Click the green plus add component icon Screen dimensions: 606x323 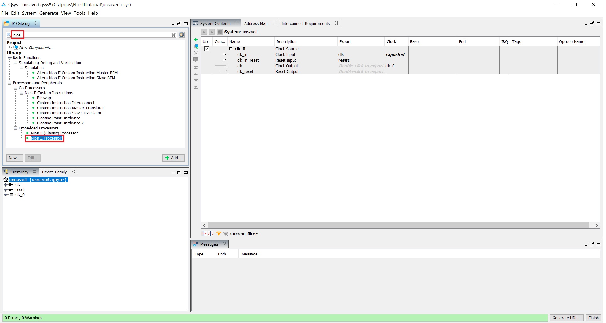pyautogui.click(x=196, y=40)
